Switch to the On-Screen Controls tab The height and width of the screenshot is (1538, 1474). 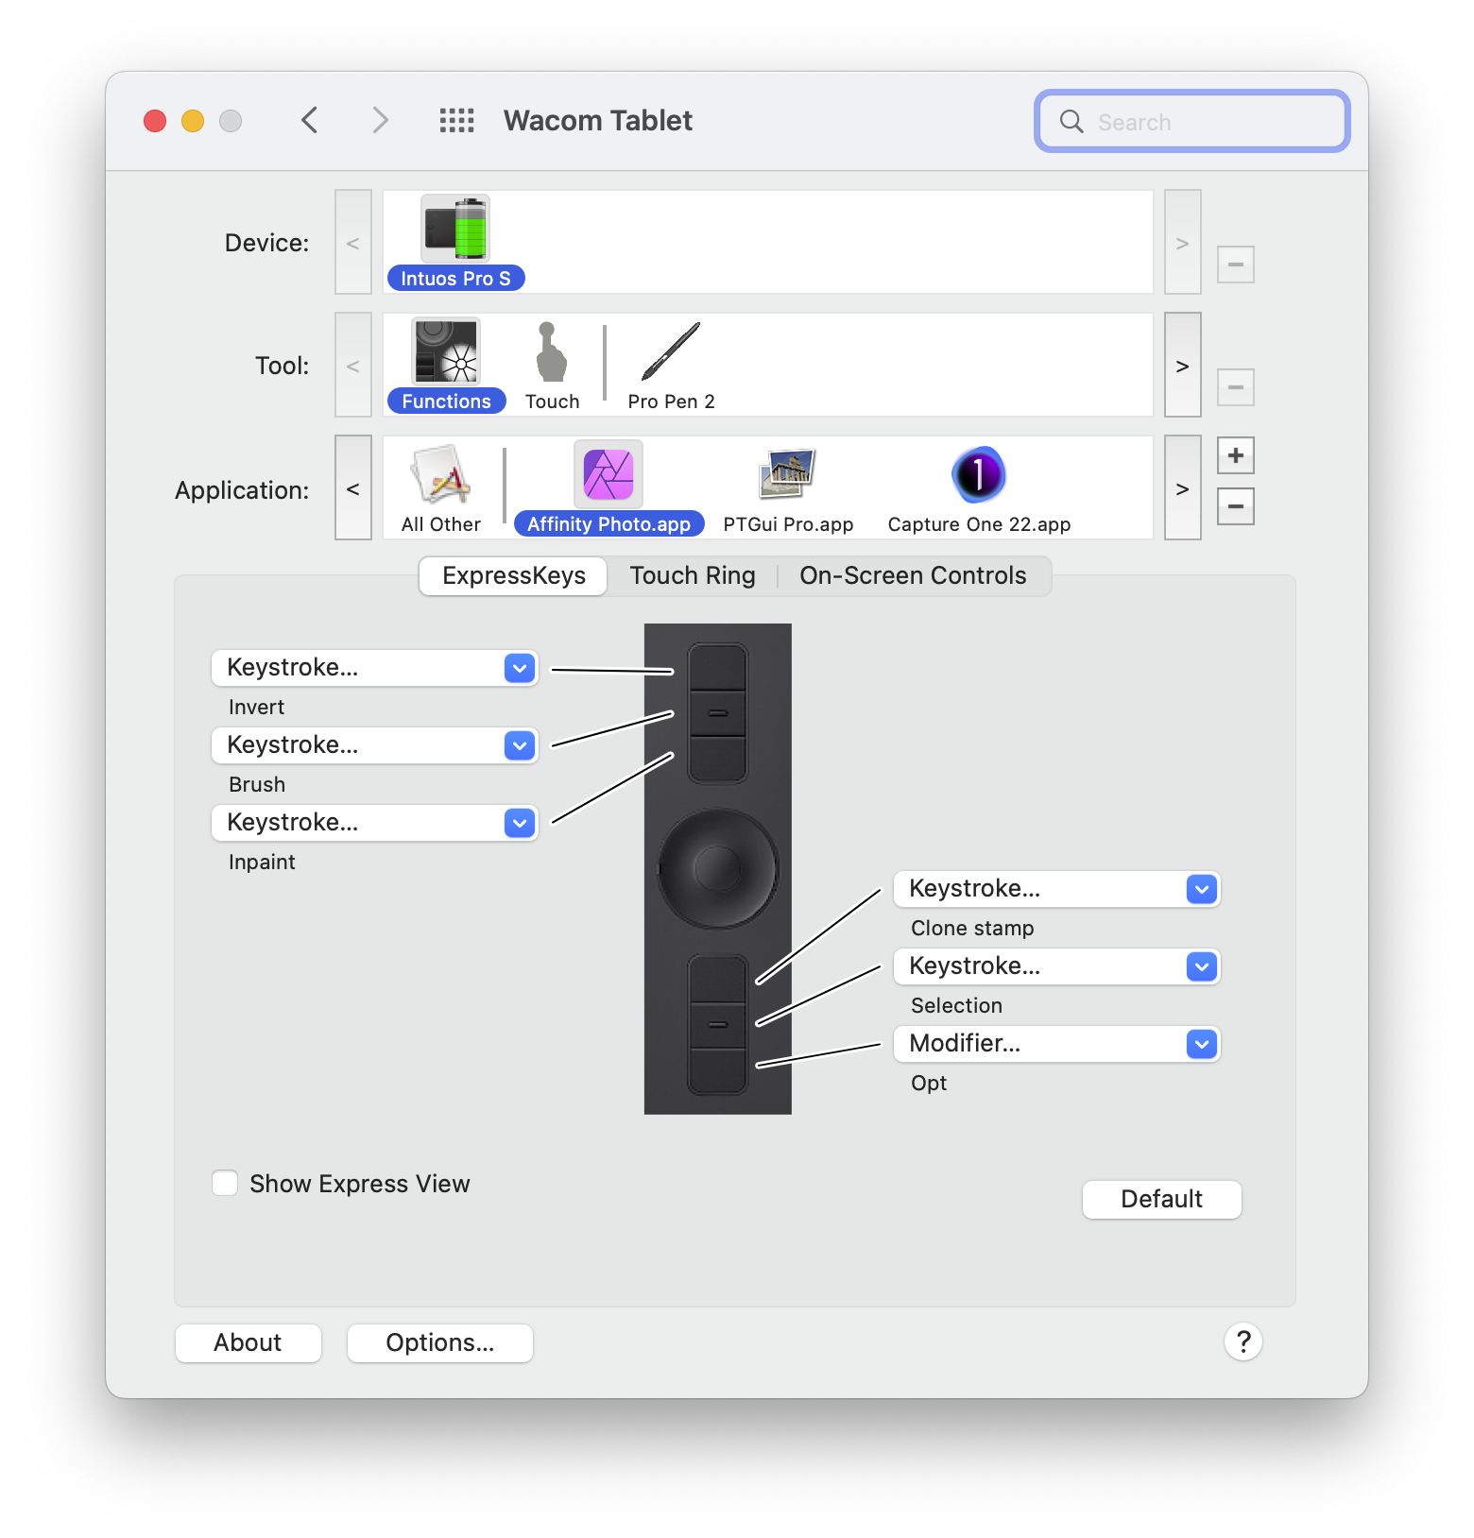click(x=913, y=575)
